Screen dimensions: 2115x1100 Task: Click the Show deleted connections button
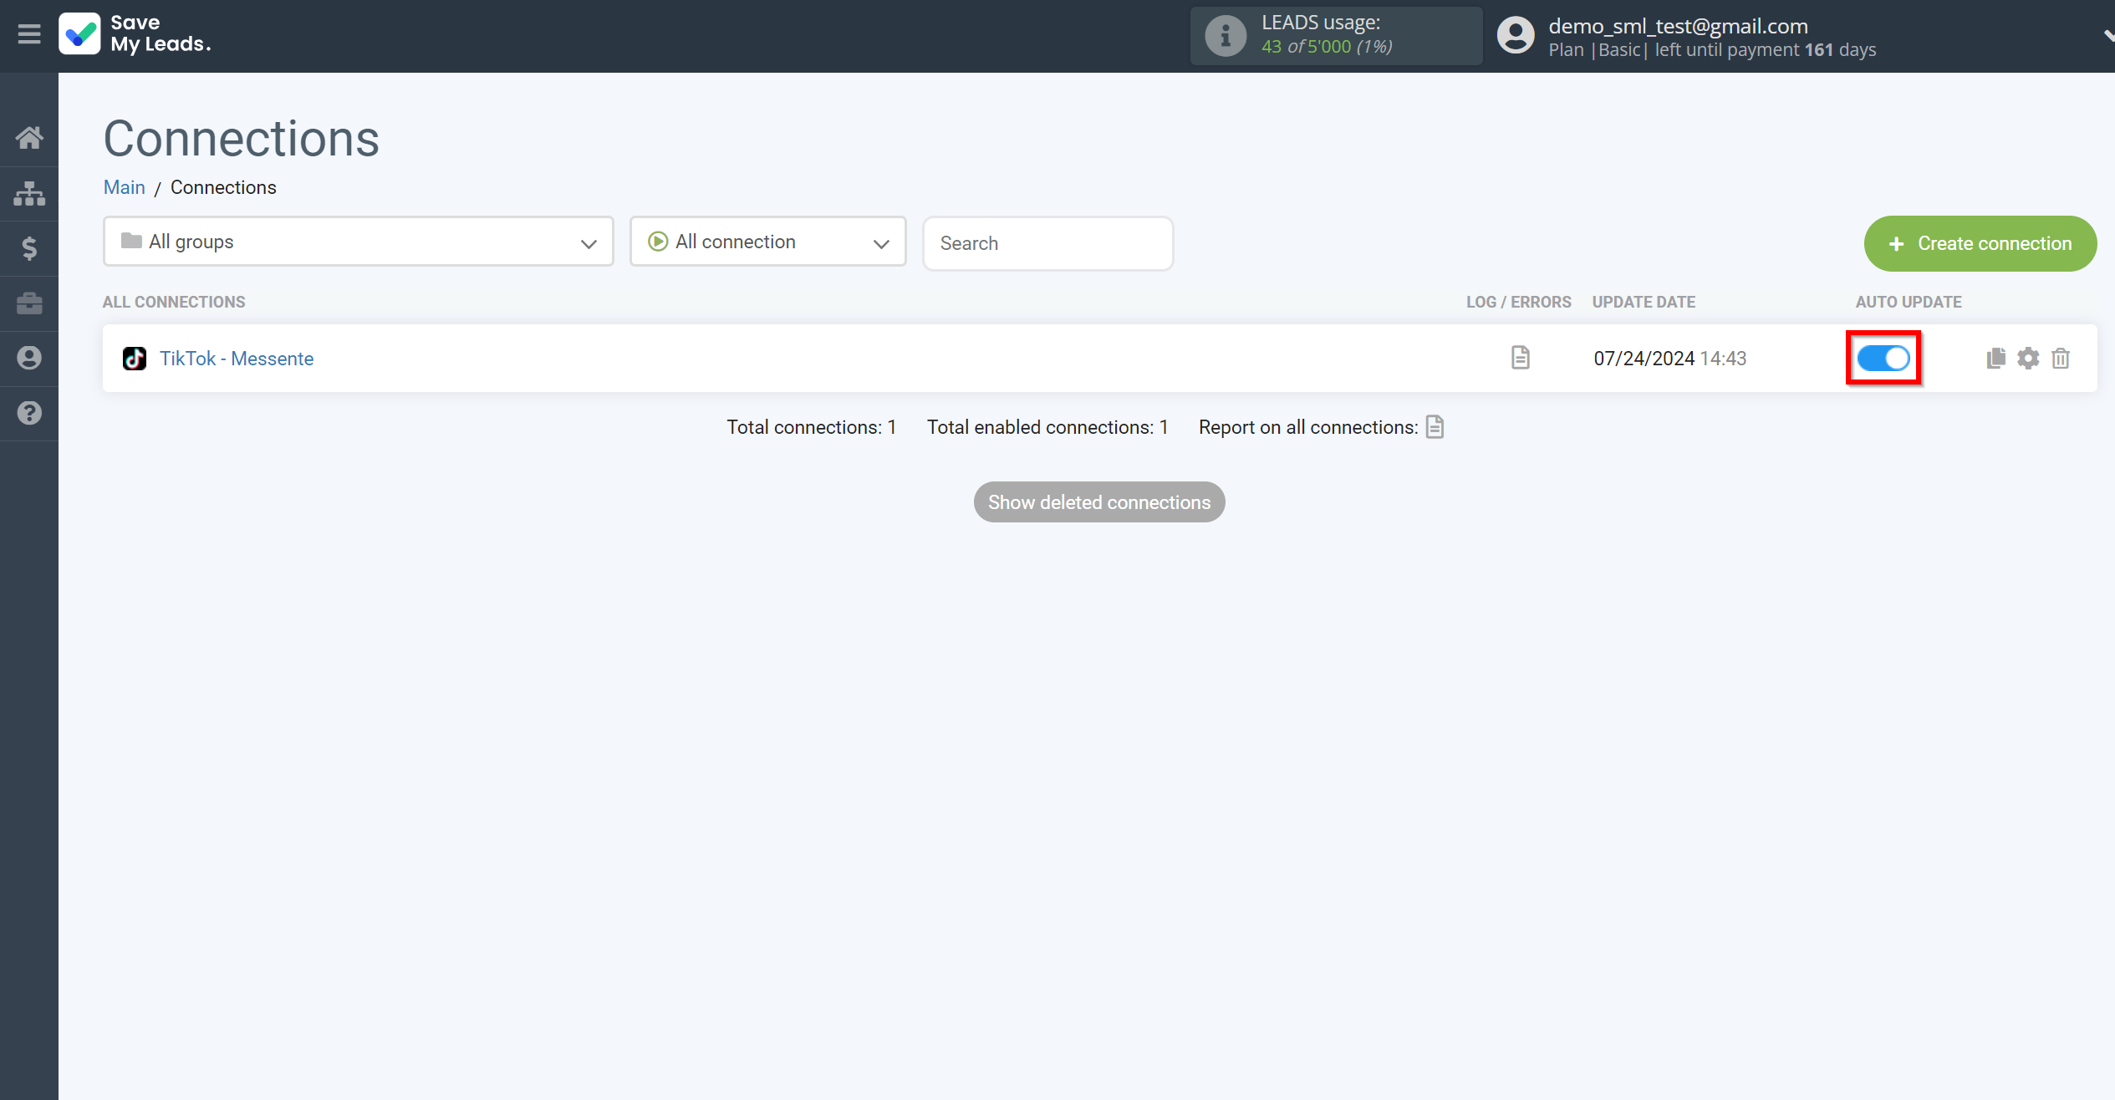[x=1099, y=502]
